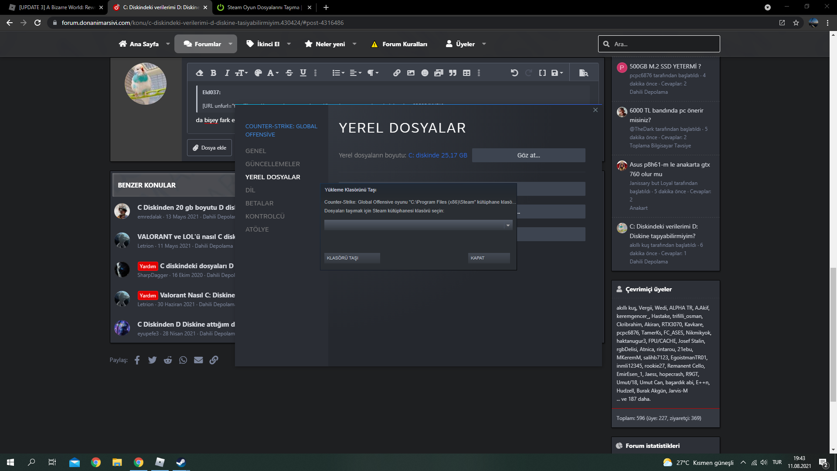This screenshot has width=837, height=471.
Task: Click the undo icon in editor
Action: (x=514, y=73)
